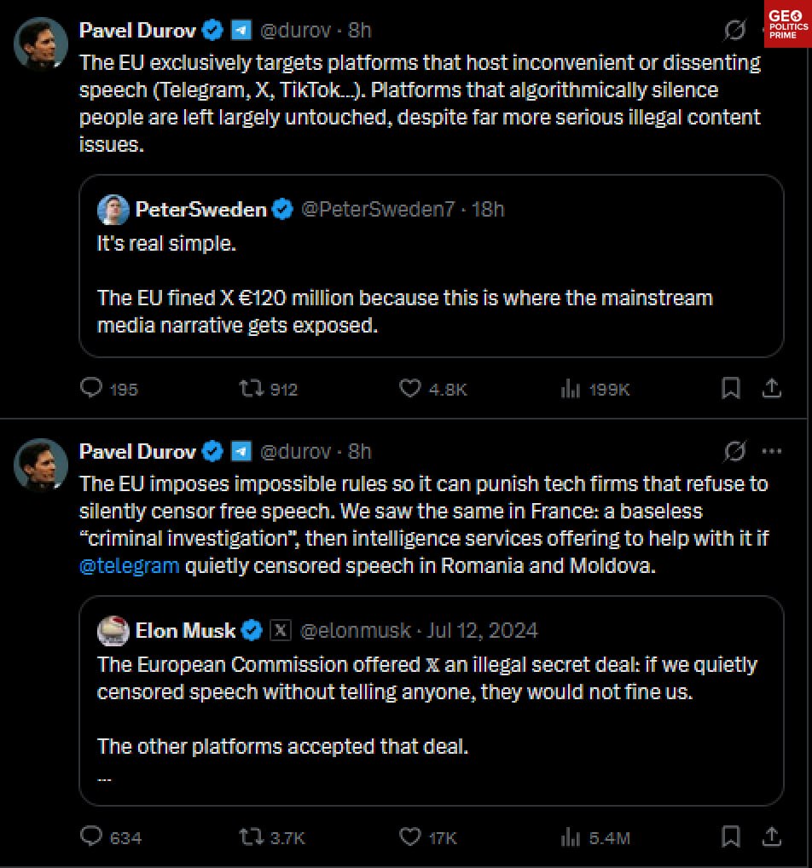Viewport: 812px width, 868px height.
Task: Like the first post with 4.8K likes
Action: pyautogui.click(x=410, y=389)
